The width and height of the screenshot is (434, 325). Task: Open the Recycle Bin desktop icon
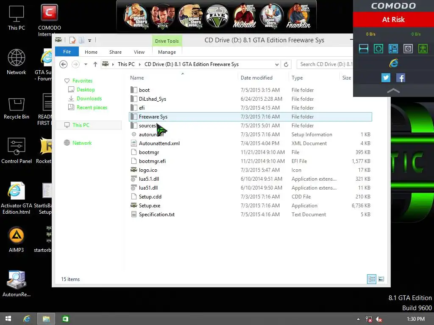coord(17,108)
